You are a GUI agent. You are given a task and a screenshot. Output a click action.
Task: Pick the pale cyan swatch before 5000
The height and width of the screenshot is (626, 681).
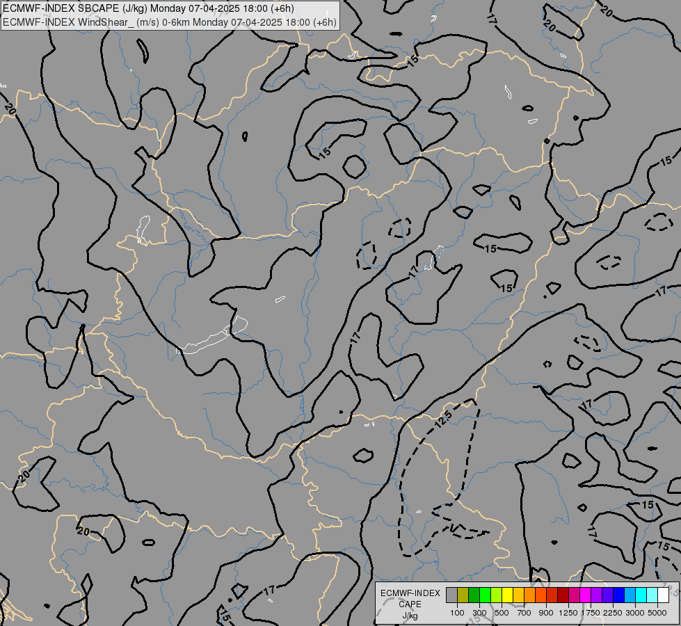[x=652, y=595]
